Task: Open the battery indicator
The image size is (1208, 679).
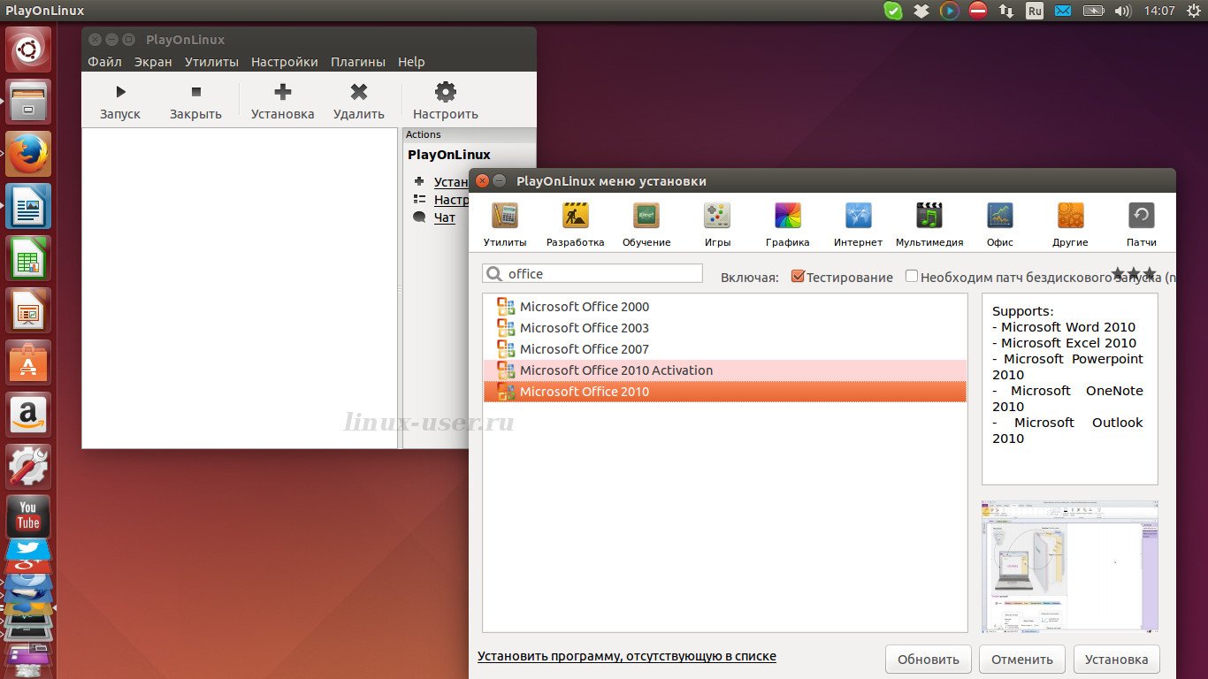Action: tap(1094, 11)
